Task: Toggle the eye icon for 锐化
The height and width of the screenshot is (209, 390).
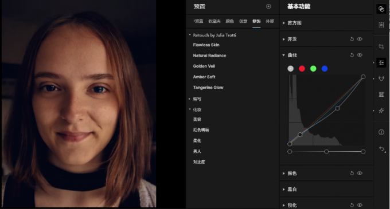Action: tap(360, 205)
